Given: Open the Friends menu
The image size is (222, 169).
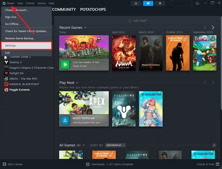Looking at the screenshot, I should coord(30,3).
